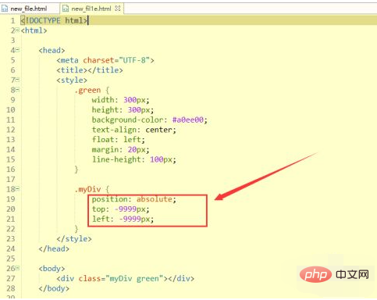Fold the .green rule at line 8
This screenshot has width=377, height=300.
[17, 90]
